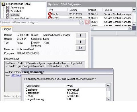Screen dimensions: 137x112
Task: Click error icon on first Fehler row
Action: click(x=50, y=14)
